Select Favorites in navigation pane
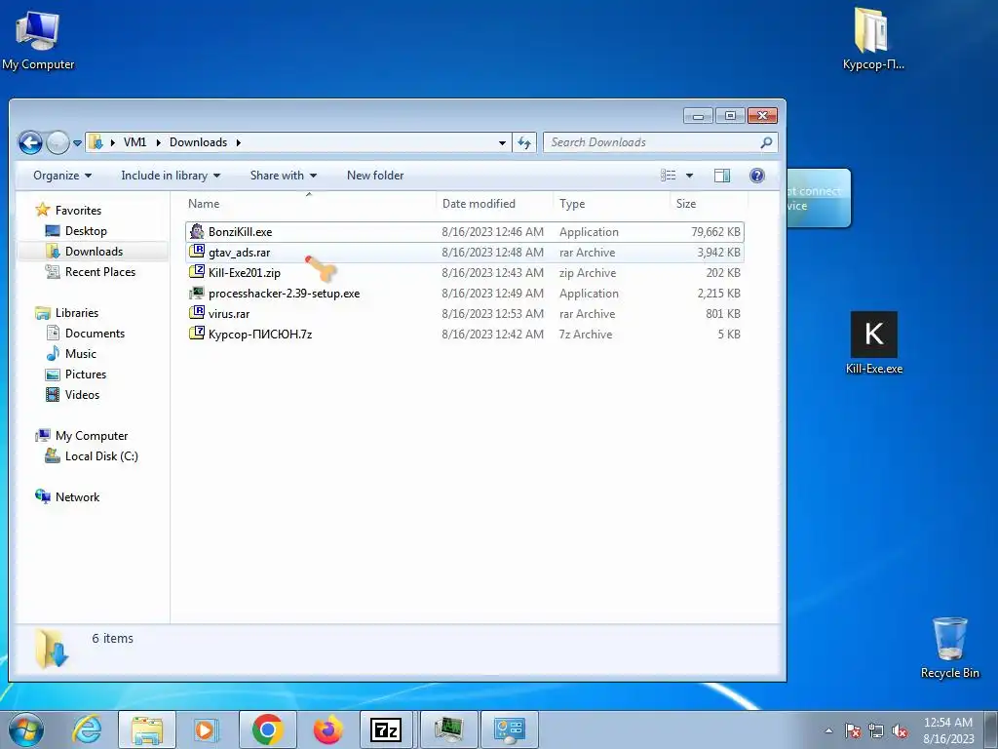Viewport: 998px width, 749px height. pos(78,211)
